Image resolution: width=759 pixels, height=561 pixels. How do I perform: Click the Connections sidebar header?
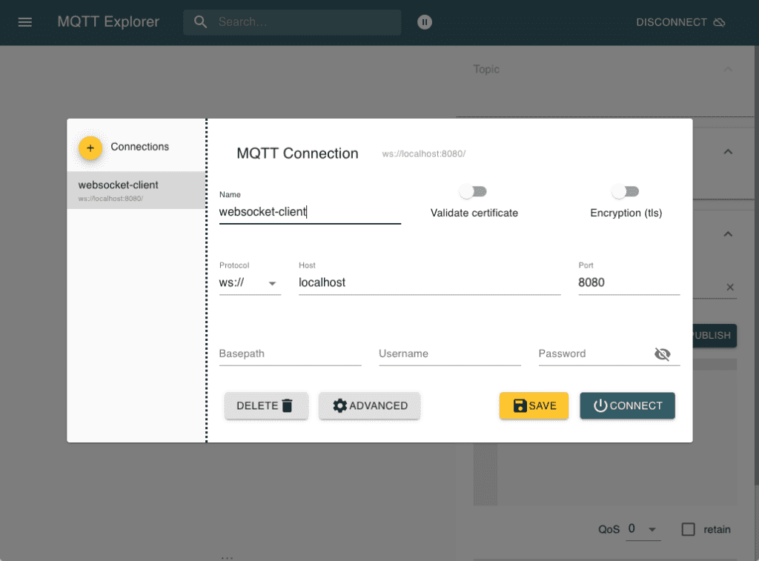pos(139,147)
